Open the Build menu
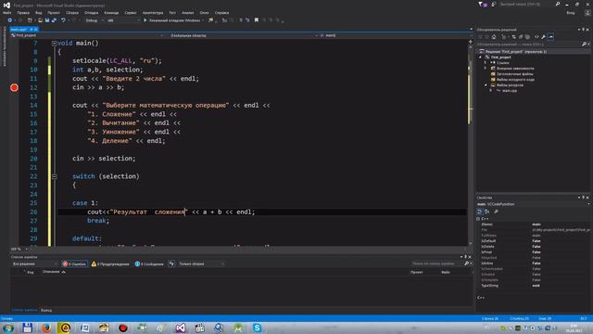 (72, 12)
